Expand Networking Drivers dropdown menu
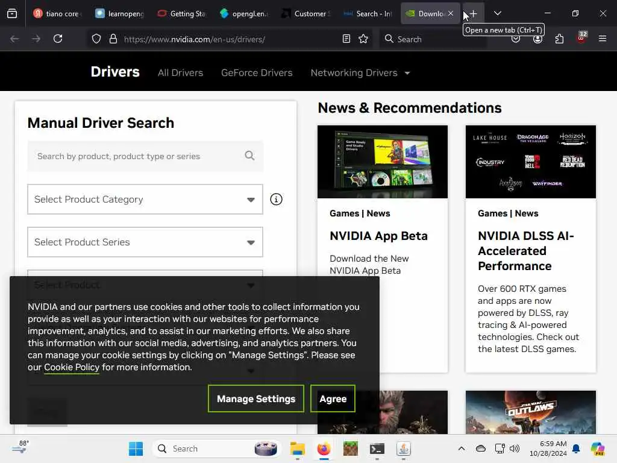 pos(360,73)
